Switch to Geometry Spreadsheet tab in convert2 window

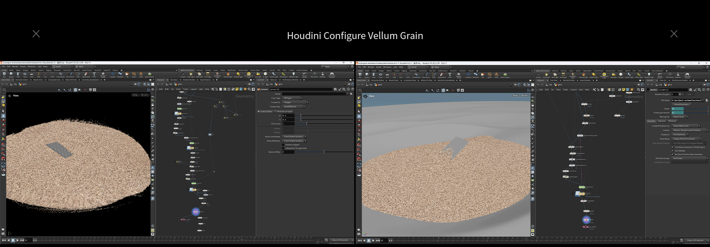(90, 80)
